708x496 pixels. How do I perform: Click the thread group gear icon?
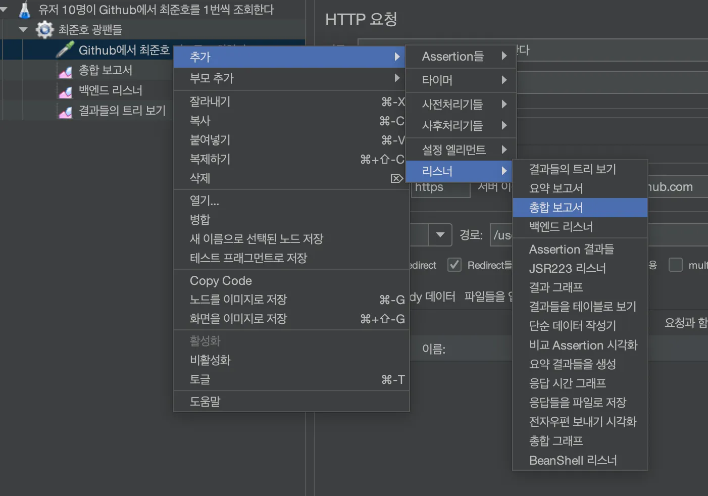44,30
